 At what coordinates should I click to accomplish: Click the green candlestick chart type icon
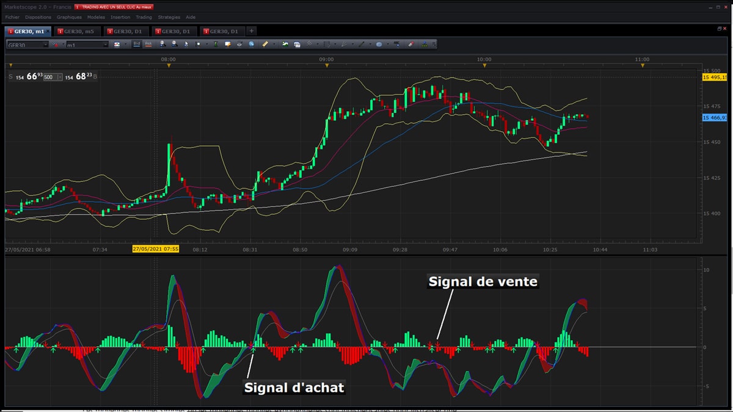click(x=216, y=44)
